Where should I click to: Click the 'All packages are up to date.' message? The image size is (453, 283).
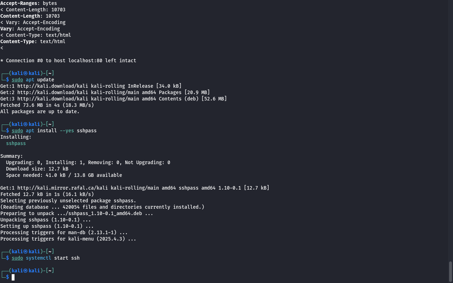click(x=40, y=111)
